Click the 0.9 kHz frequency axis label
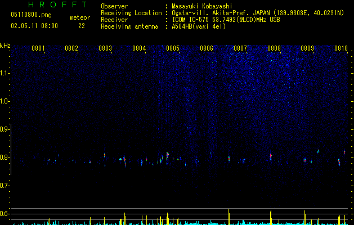This screenshot has height=225, width=354. [5, 129]
